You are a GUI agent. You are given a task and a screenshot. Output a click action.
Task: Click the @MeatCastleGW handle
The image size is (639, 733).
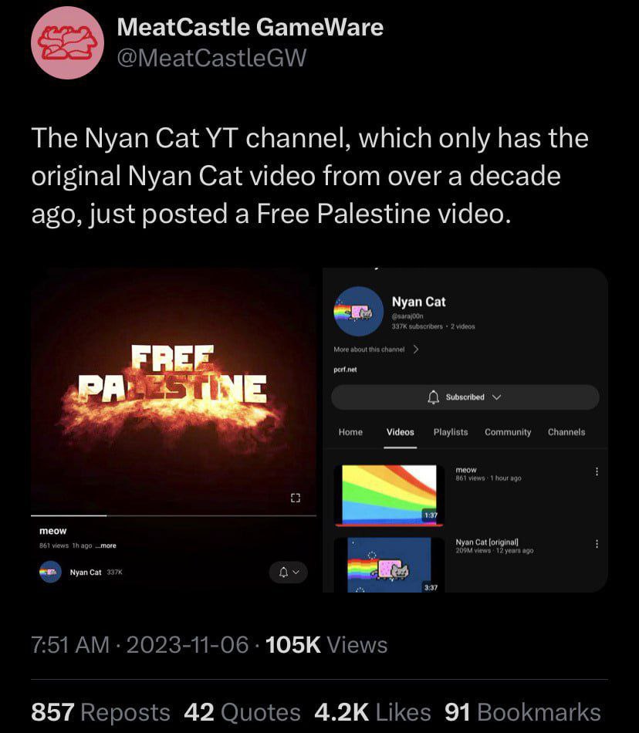pyautogui.click(x=211, y=58)
